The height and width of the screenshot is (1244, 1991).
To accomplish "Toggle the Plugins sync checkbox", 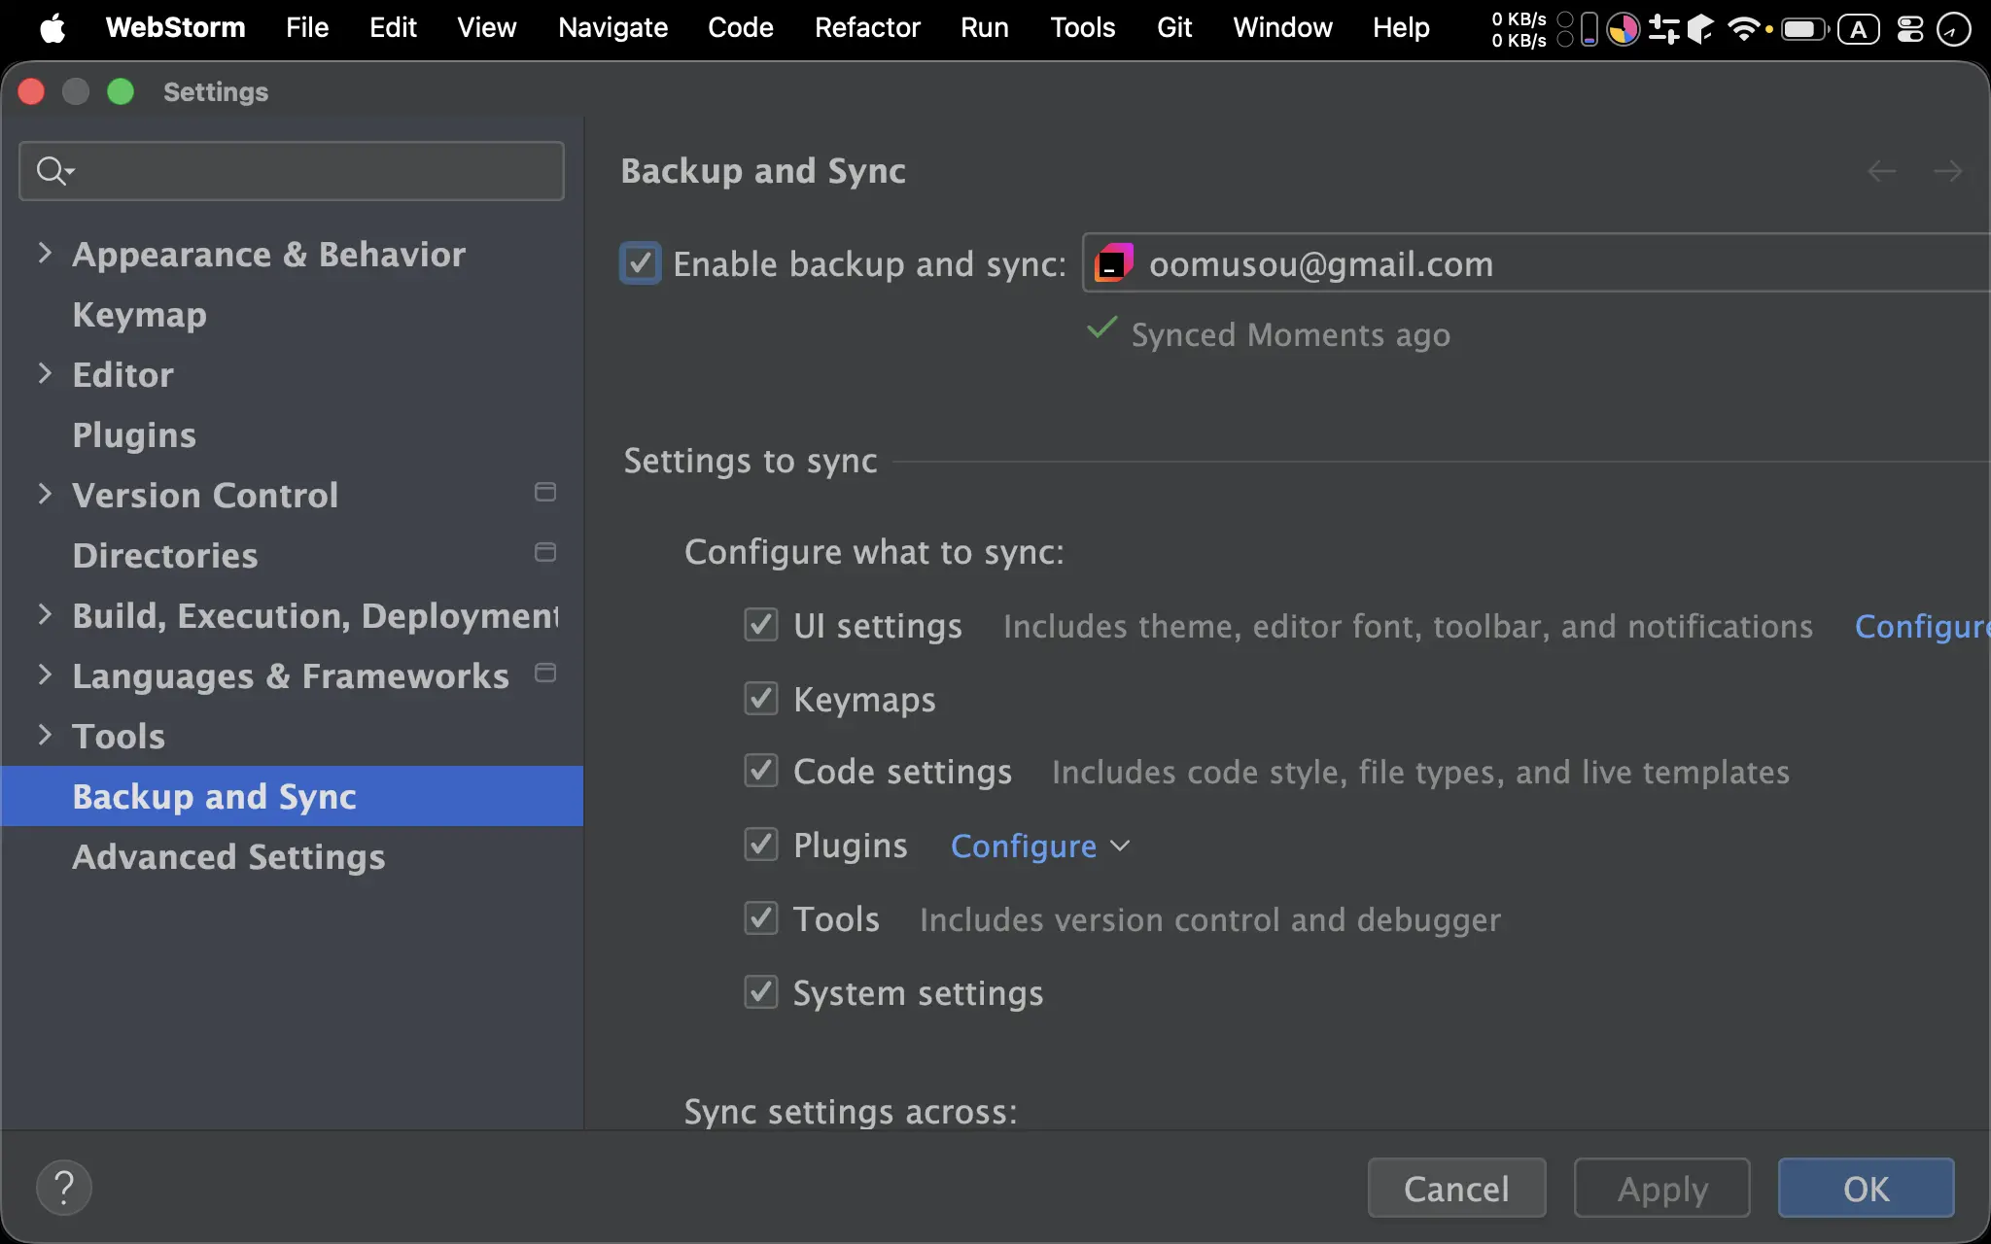I will tap(761, 845).
